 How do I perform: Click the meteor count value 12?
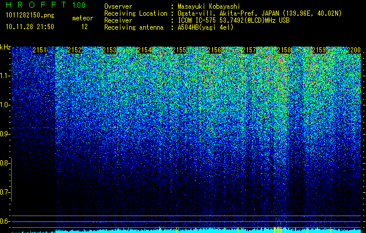(84, 27)
